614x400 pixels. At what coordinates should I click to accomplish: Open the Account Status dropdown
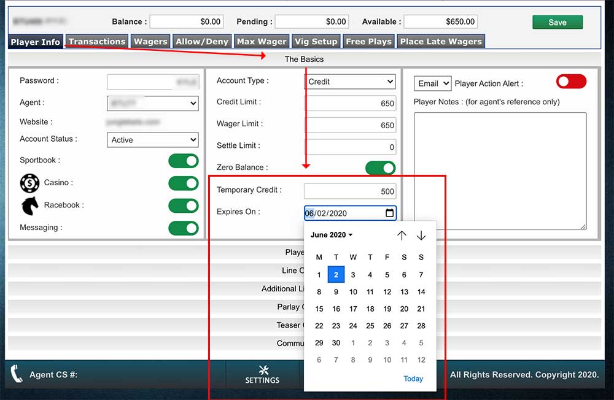pos(152,140)
